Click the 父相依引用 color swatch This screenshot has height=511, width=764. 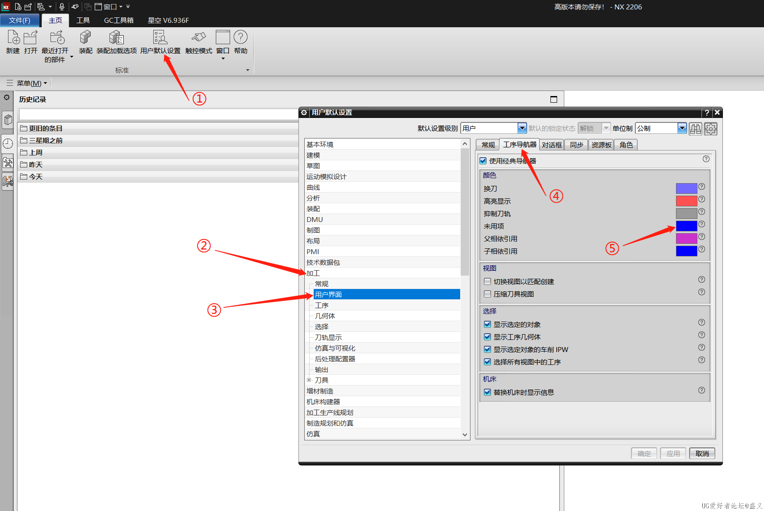coord(686,239)
